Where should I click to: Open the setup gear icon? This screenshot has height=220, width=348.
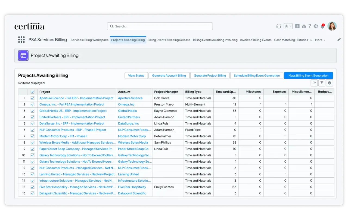[x=316, y=26]
